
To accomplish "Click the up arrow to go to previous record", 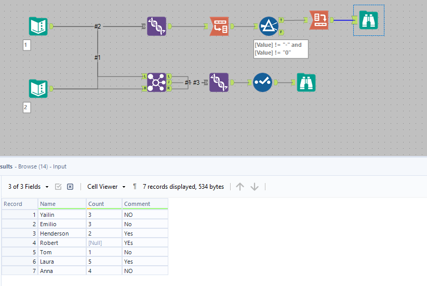I will click(x=240, y=187).
